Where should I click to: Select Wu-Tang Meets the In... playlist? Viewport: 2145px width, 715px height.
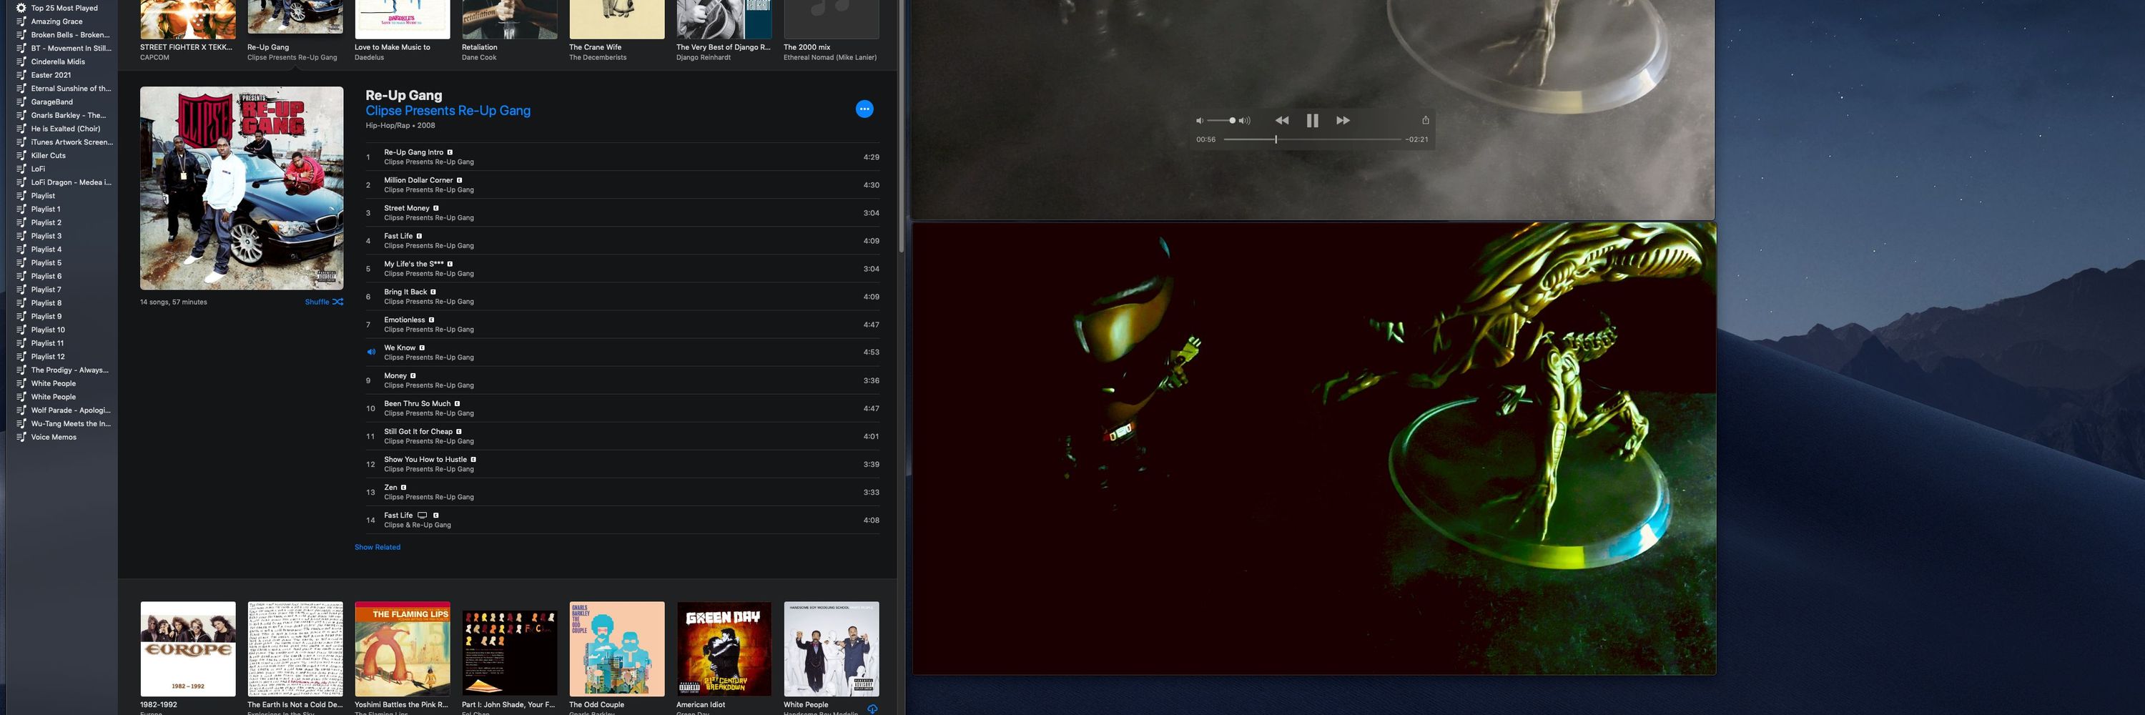[71, 424]
